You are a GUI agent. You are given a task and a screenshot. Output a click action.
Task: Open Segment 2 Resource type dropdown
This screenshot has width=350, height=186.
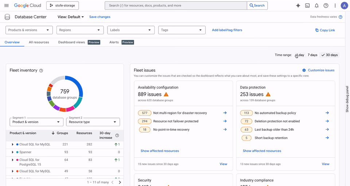pos(93,122)
